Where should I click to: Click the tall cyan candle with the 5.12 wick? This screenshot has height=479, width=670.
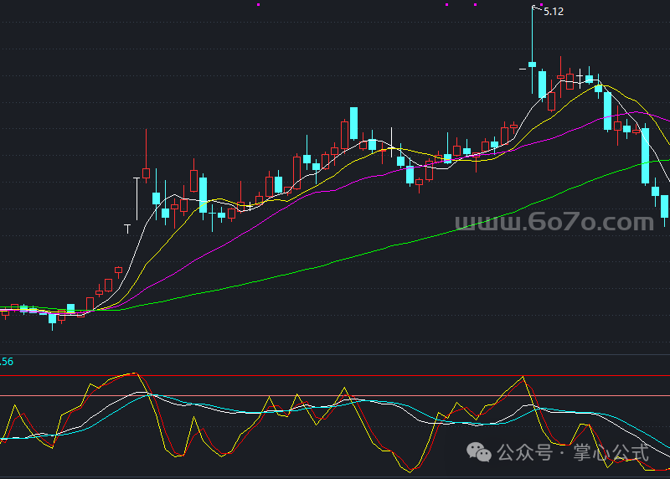532,64
